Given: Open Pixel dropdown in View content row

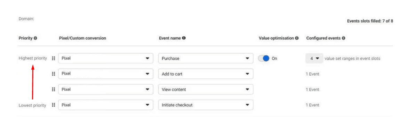Looking at the screenshot, I should pyautogui.click(x=106, y=89).
